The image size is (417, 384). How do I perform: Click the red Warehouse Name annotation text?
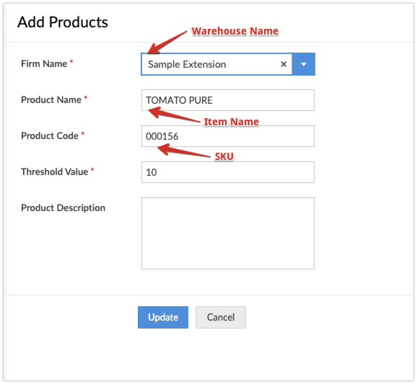click(235, 31)
